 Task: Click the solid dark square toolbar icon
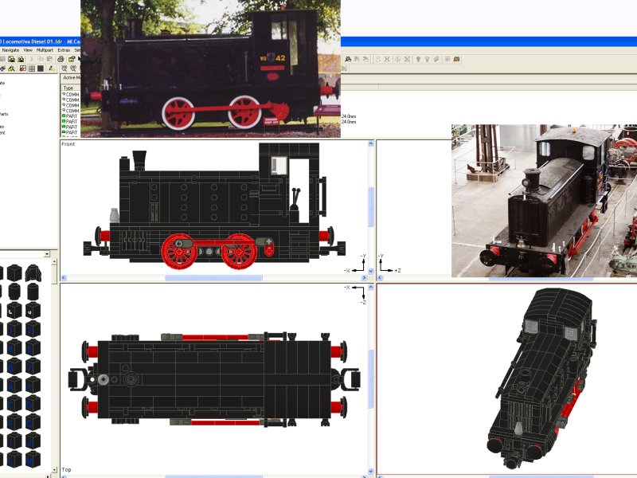(x=41, y=69)
